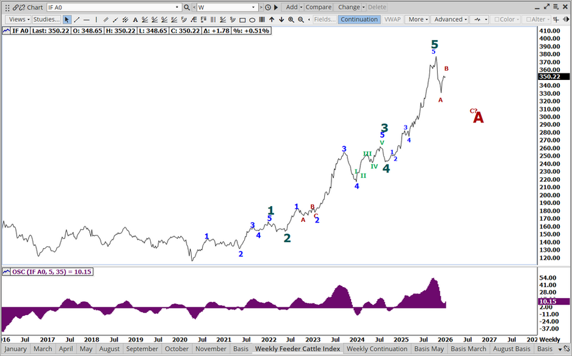Select the text annotation A tool
Viewport: 572px width, 356px height.
point(136,20)
